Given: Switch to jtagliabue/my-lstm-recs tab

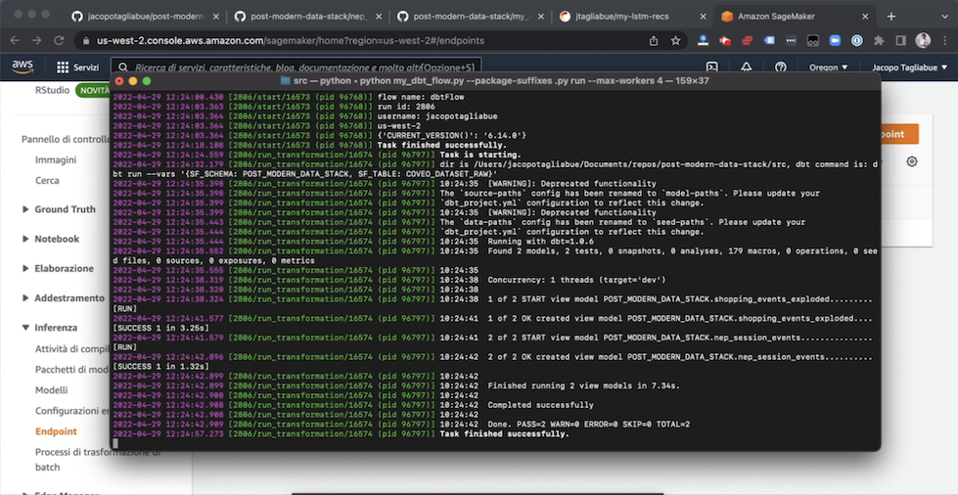Looking at the screenshot, I should coord(633,17).
